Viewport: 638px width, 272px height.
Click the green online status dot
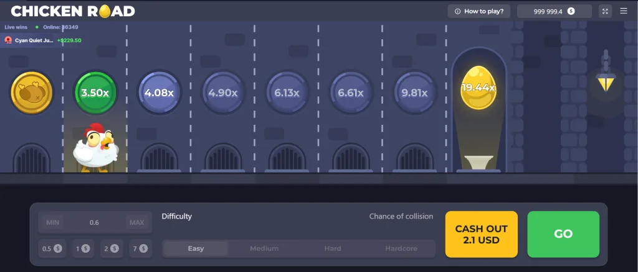coord(37,27)
